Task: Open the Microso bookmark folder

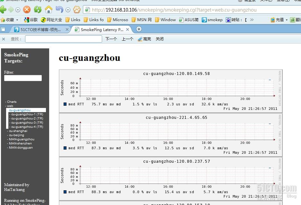Action: [x=118, y=20]
